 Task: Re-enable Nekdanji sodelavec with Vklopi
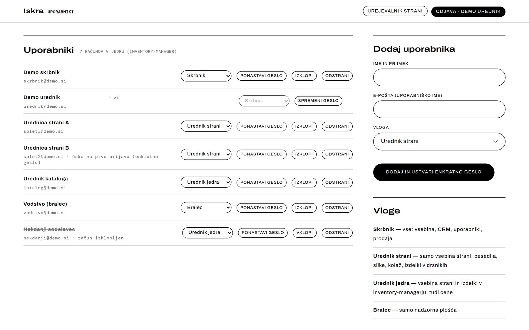[304, 233]
